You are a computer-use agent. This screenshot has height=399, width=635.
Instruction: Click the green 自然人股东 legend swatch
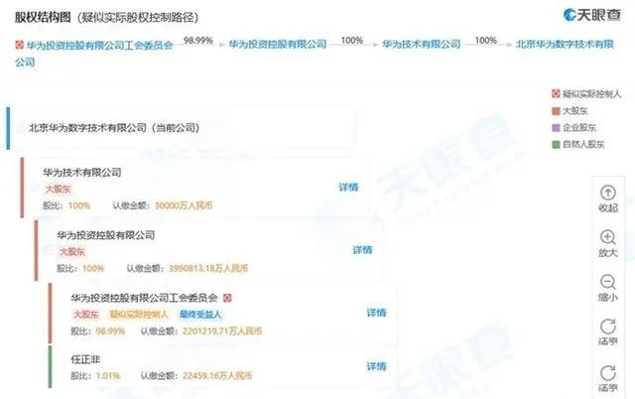point(556,144)
